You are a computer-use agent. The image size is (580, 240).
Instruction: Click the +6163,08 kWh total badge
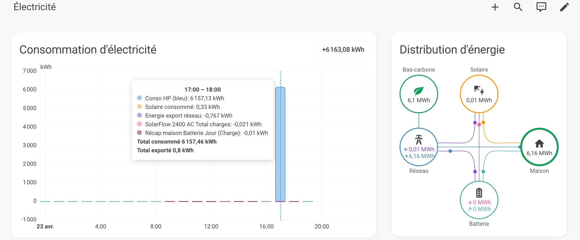click(x=343, y=50)
